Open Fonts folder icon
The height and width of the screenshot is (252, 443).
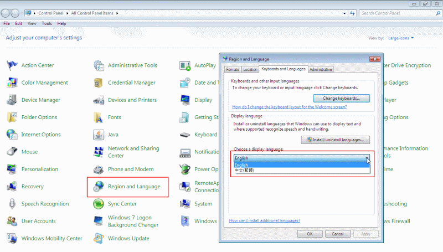click(99, 117)
